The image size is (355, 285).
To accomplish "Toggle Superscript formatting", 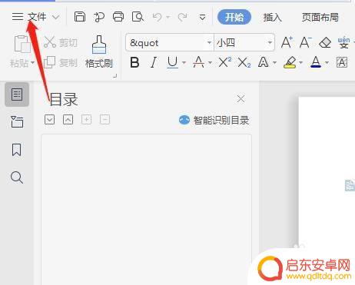I will point(225,62).
